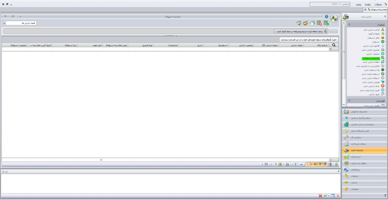
Task: Open the dropdown next to green checkmark
Action: click(x=329, y=196)
